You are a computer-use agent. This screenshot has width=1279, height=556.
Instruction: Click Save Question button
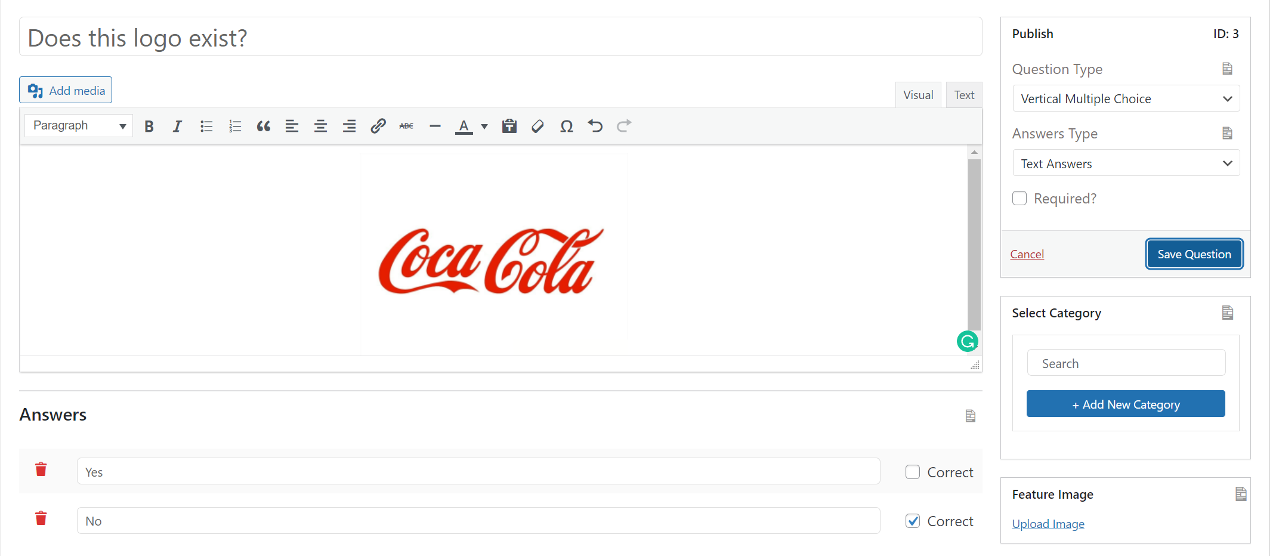(1194, 254)
